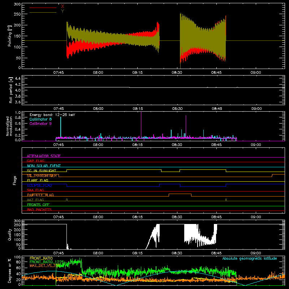Click the raised step of the PARTICLE_FLAG trace
The width and height of the screenshot is (289, 289).
point(180,194)
